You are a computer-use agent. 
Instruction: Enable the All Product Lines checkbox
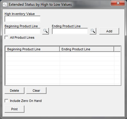click(7, 37)
